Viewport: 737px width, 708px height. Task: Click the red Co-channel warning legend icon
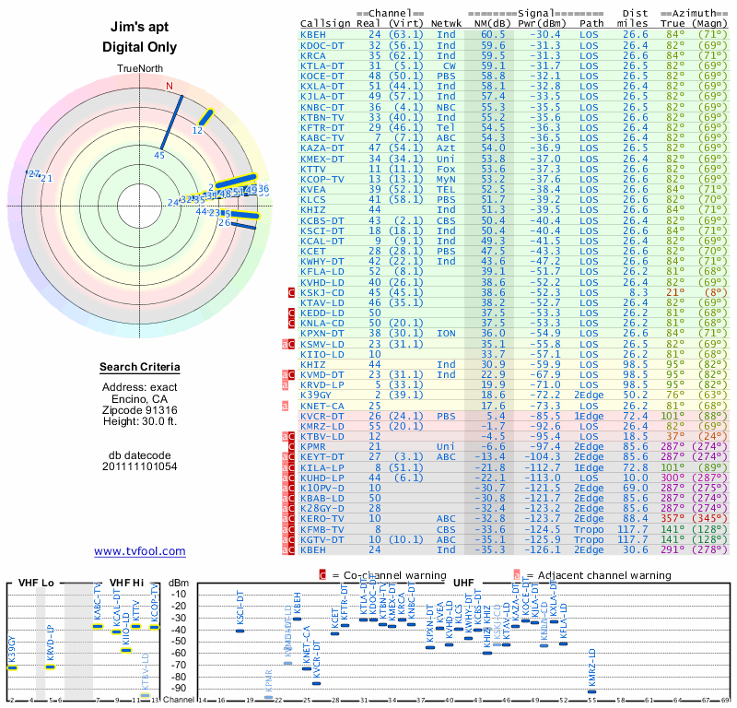pyautogui.click(x=322, y=575)
